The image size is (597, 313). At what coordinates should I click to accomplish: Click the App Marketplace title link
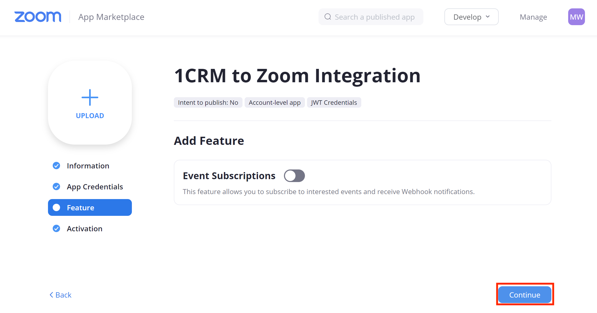pyautogui.click(x=111, y=17)
